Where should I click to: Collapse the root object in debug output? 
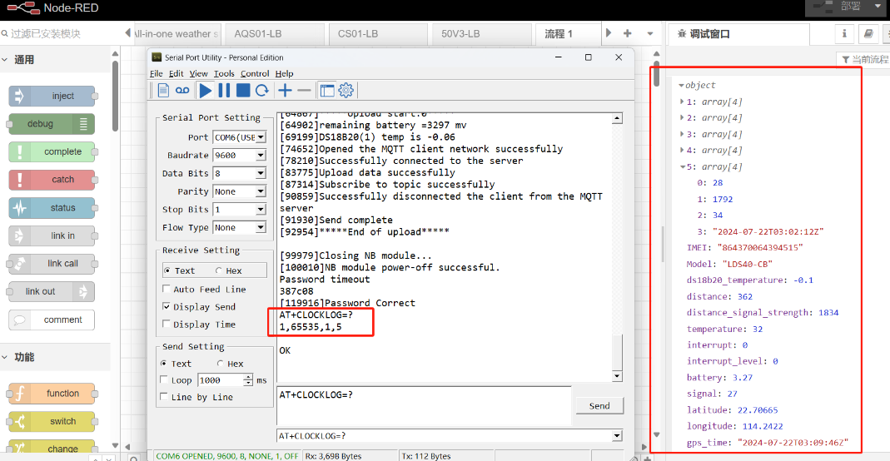point(682,85)
